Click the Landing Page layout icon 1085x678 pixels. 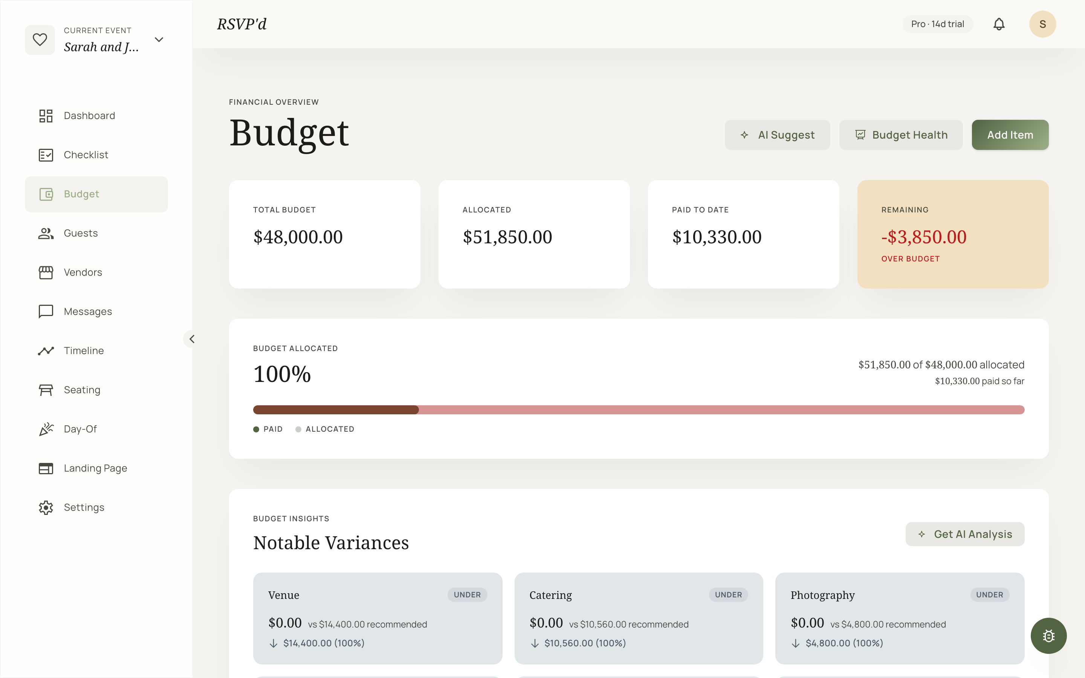coord(46,468)
